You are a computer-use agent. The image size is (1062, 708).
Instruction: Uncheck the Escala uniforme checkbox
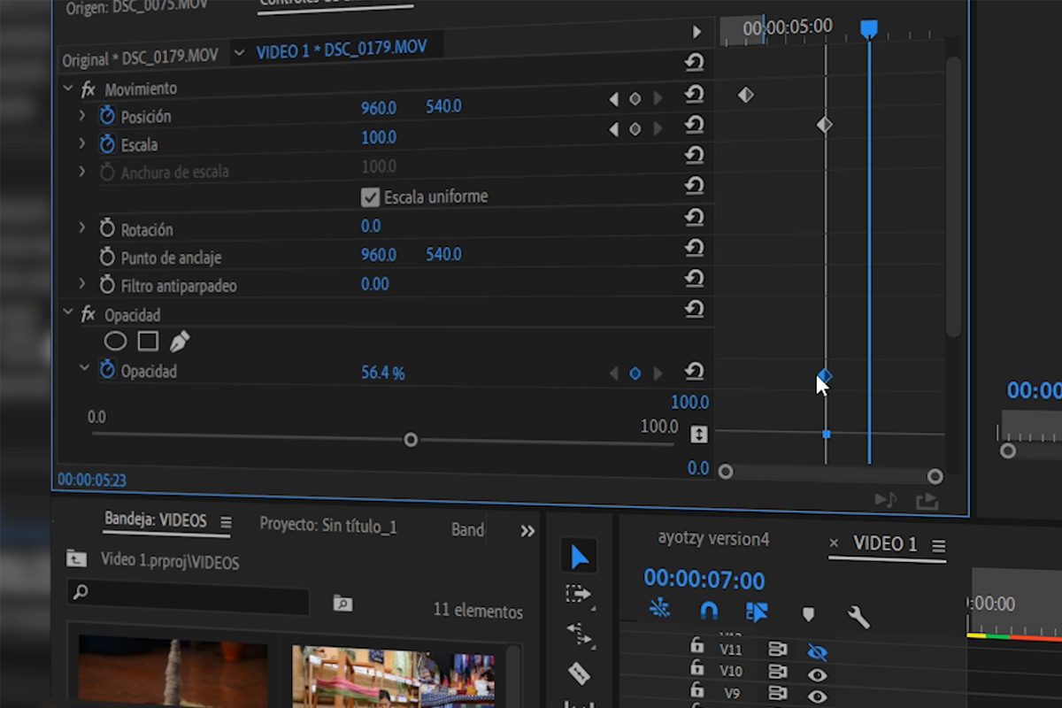click(371, 197)
